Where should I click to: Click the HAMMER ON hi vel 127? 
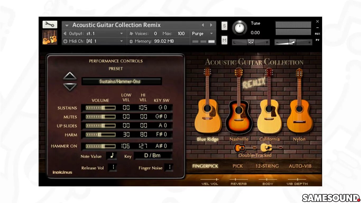pyautogui.click(x=143, y=146)
